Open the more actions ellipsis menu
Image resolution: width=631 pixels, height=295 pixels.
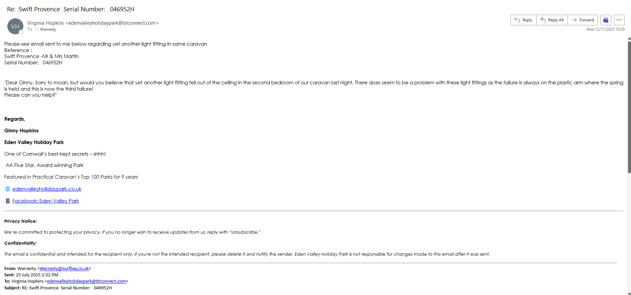[619, 20]
